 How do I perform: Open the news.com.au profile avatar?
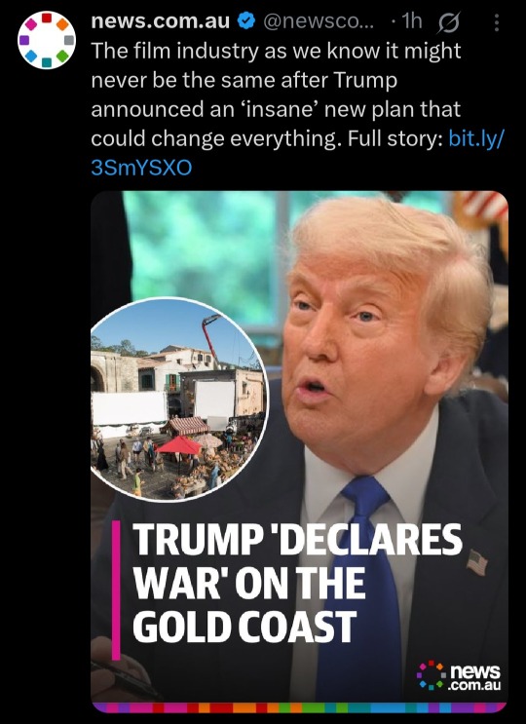pyautogui.click(x=47, y=40)
